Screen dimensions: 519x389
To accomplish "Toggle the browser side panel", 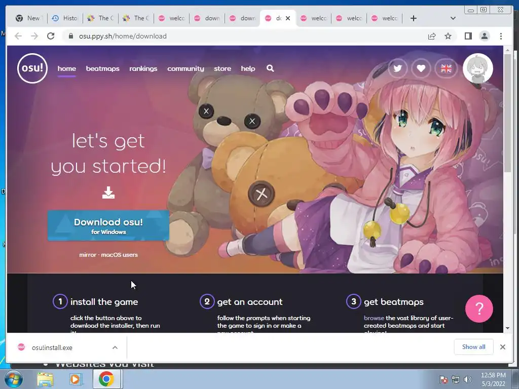I will tap(468, 36).
